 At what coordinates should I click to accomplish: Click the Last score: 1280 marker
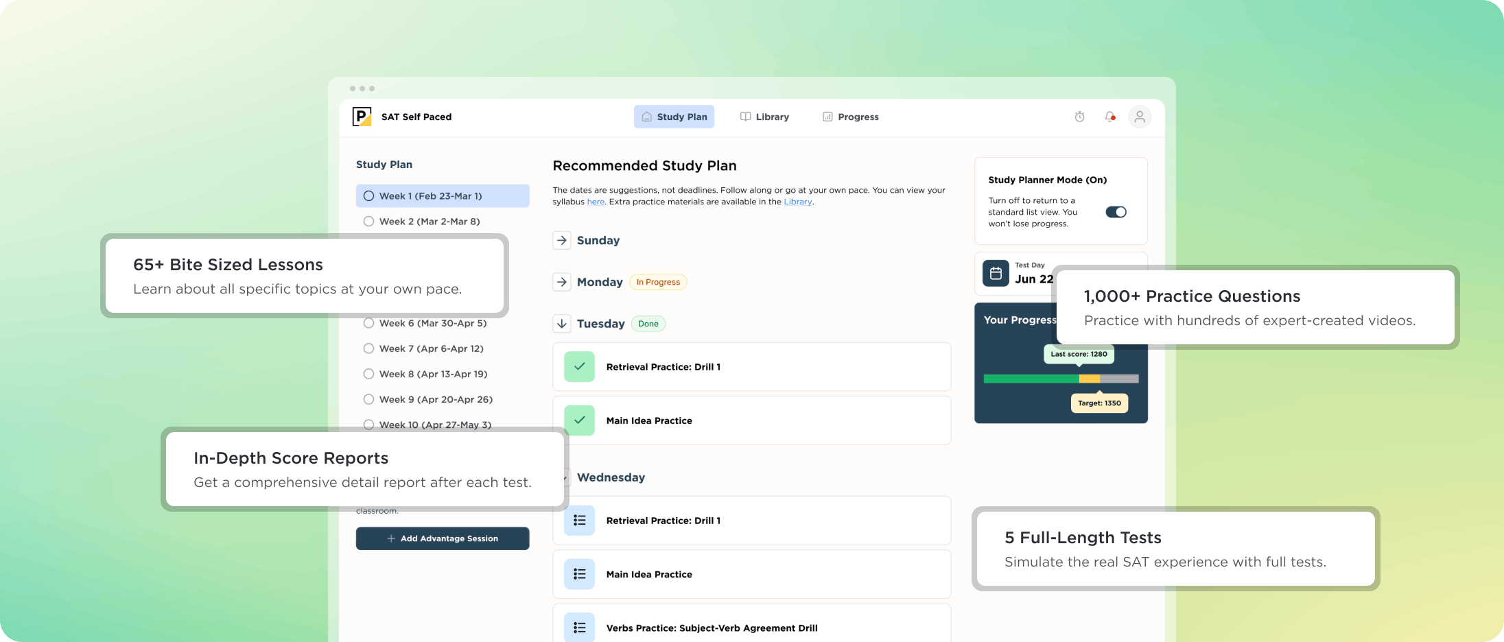click(1079, 354)
